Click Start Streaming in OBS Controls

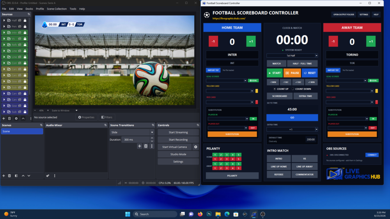click(x=178, y=132)
